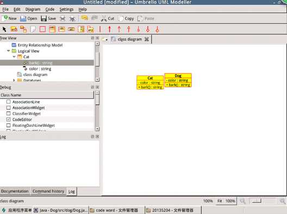This screenshot has height=214, width=287.
Task: Click Debug list scroll-down arrow
Action: 97,129
